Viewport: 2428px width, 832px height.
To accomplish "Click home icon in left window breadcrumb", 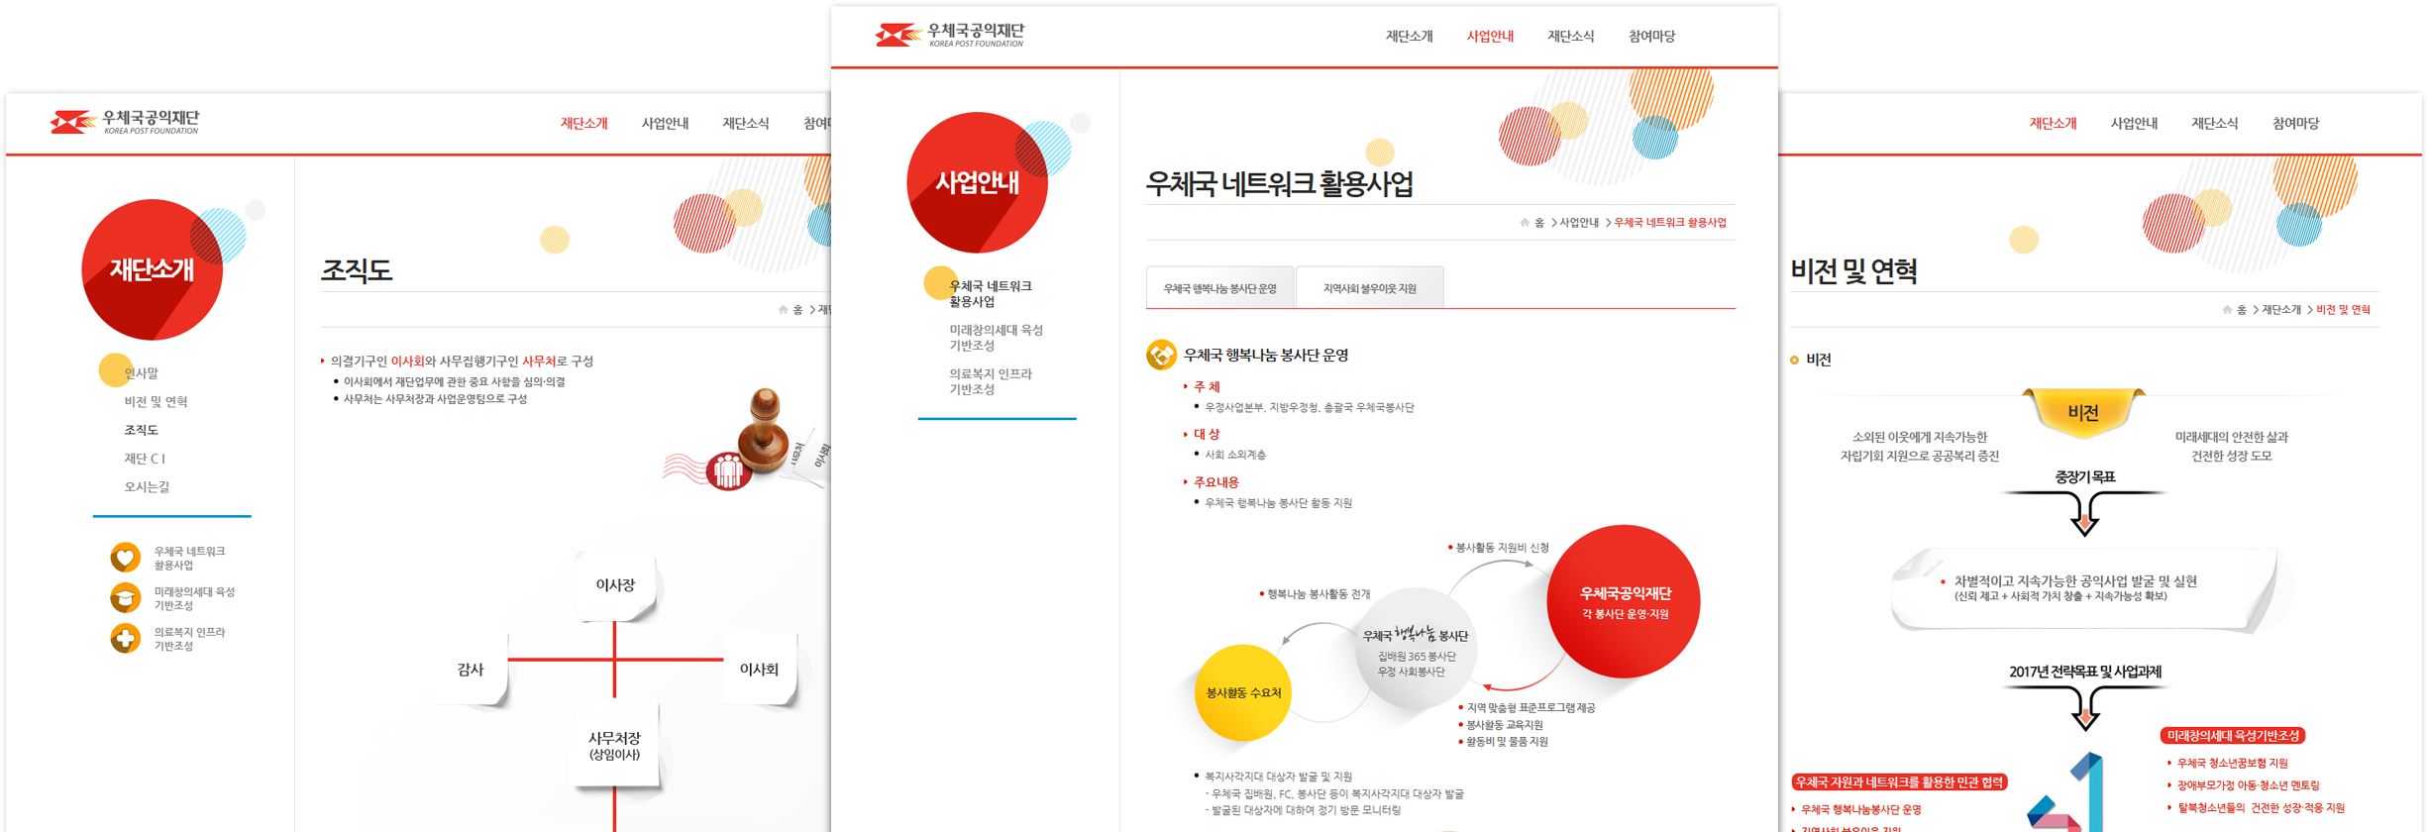I will tap(784, 310).
